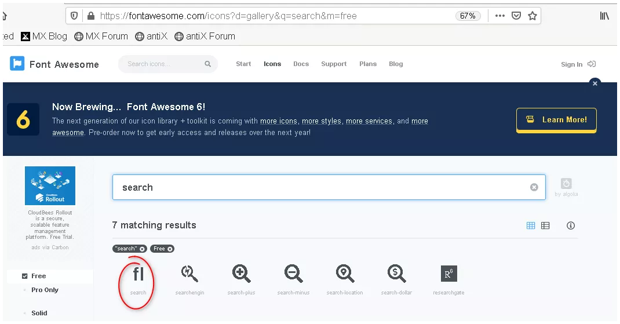Viewport: 620px width, 324px height.
Task: Click CloudBees Rollout ad description text
Action: point(50,225)
